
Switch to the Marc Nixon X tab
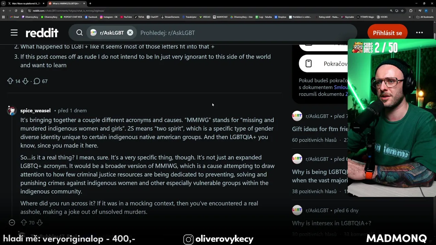pos(26,3)
